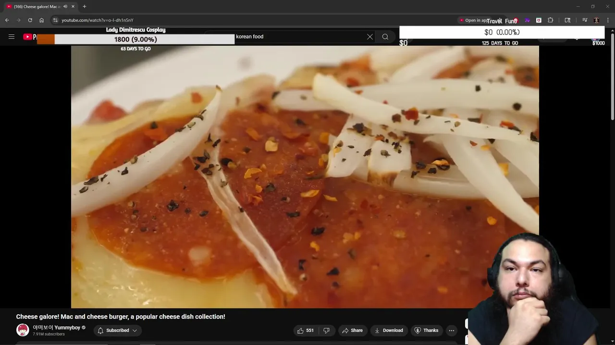Open more actions three-dot menu
Screen dimensions: 615x345
[x=451, y=330]
